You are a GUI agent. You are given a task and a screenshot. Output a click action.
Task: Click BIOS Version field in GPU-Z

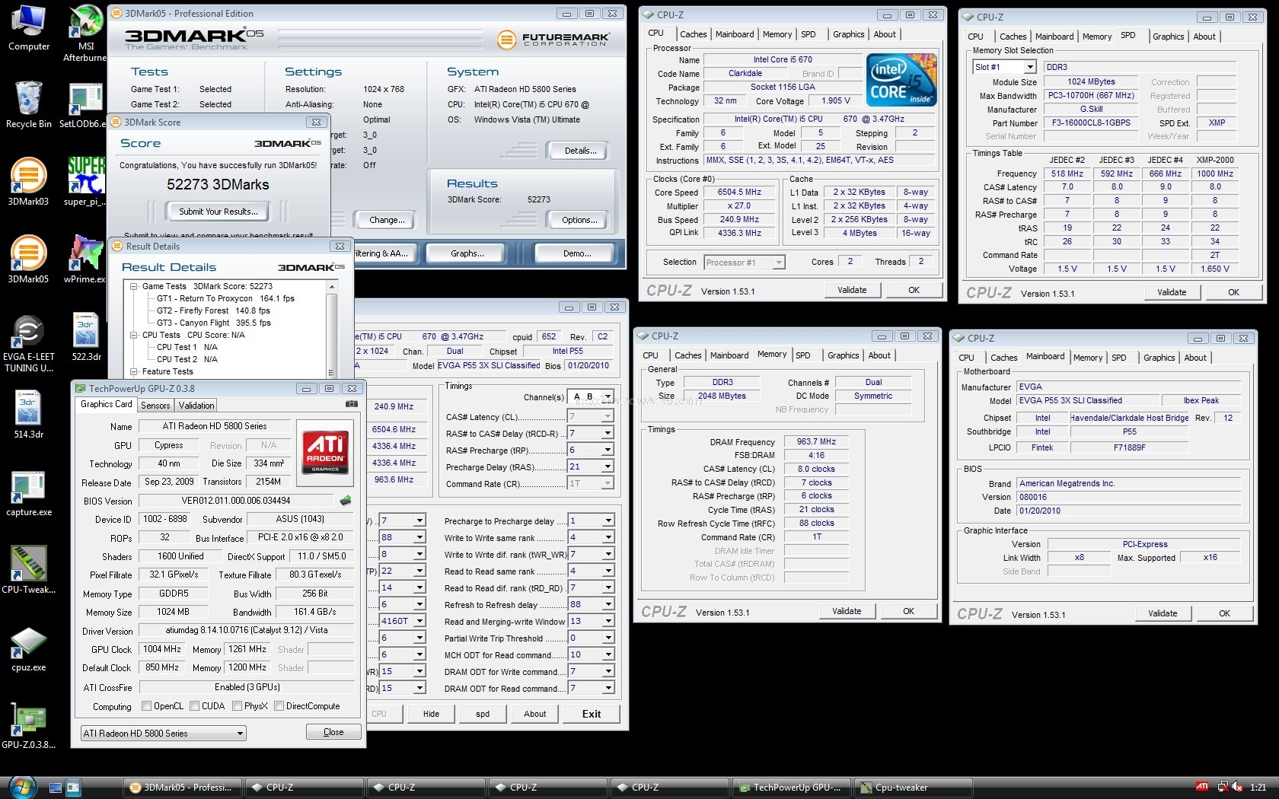tap(236, 501)
